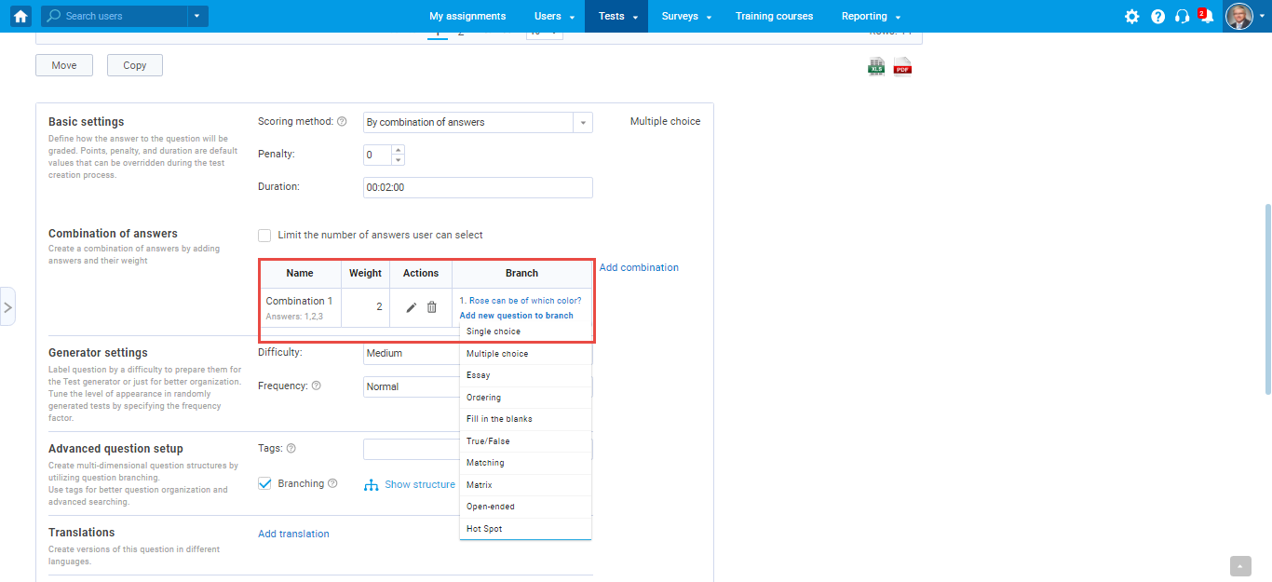Enable limit number of answers checkbox
This screenshot has height=582, width=1272.
click(x=265, y=236)
